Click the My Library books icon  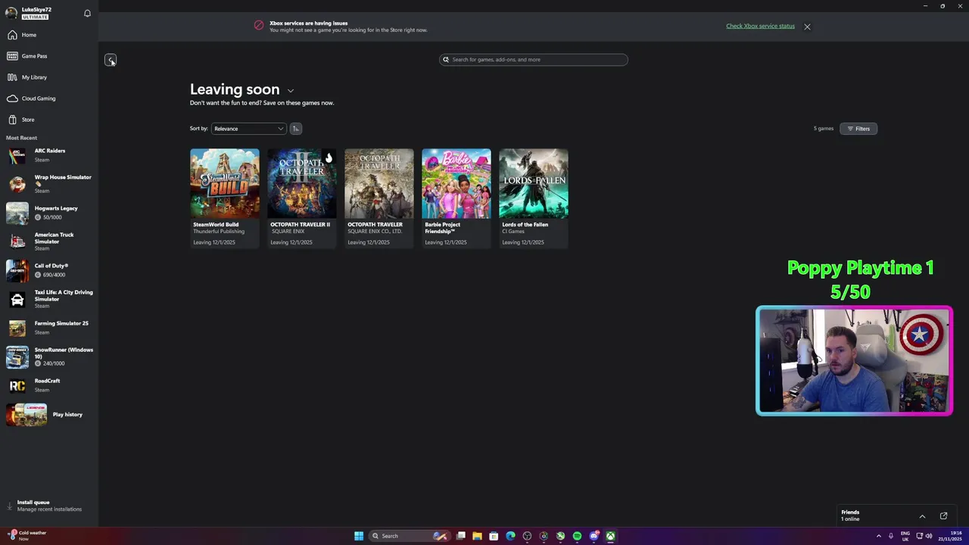coord(12,77)
